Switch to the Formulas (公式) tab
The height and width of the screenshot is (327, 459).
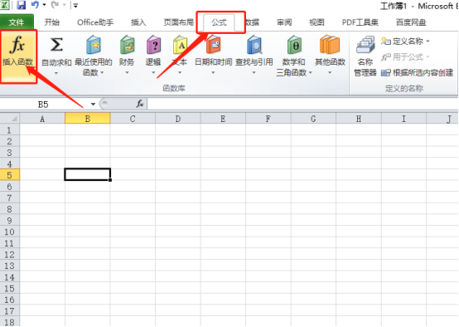click(x=219, y=22)
